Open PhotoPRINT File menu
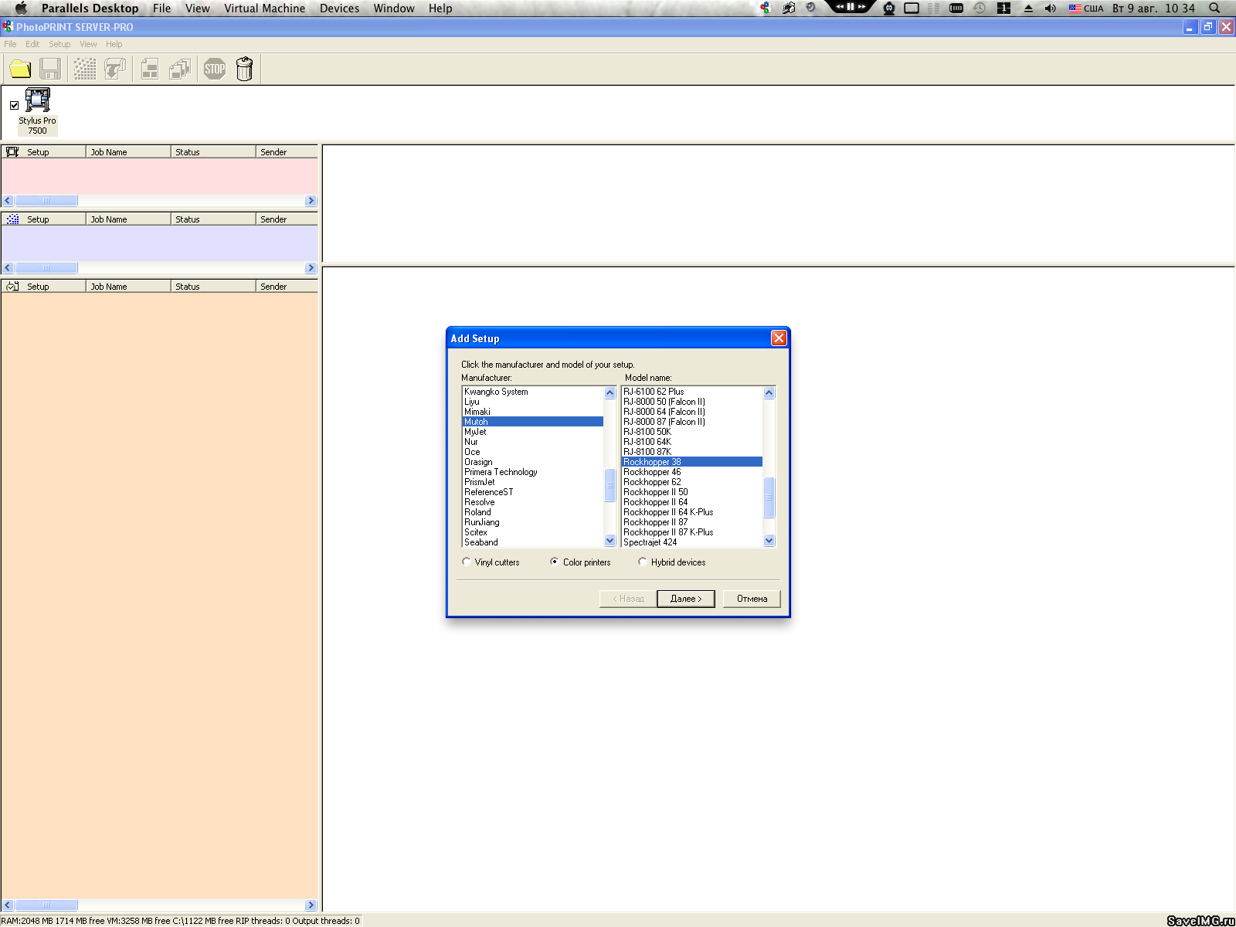The width and height of the screenshot is (1236, 927). coord(10,44)
